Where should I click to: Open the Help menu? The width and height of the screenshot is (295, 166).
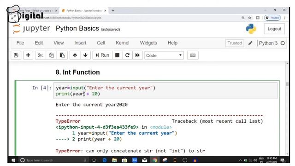point(172,43)
